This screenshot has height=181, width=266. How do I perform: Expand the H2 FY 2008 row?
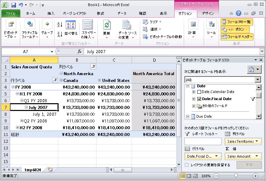pyautogui.click(x=17, y=127)
